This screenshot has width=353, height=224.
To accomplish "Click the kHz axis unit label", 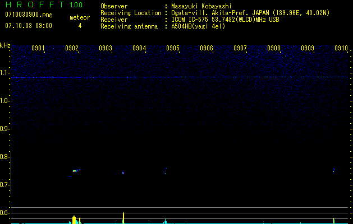I will (x=5, y=45).
